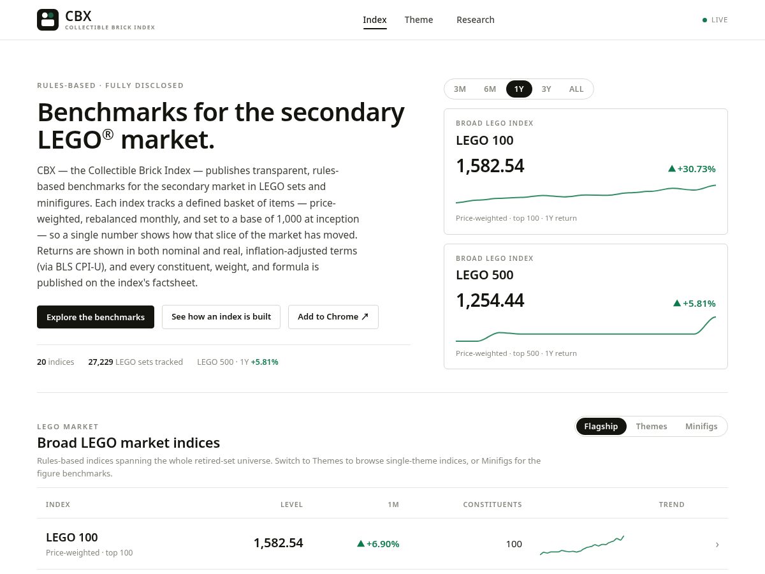Click the Add to Chrome button
The image size is (765, 574).
click(x=333, y=317)
